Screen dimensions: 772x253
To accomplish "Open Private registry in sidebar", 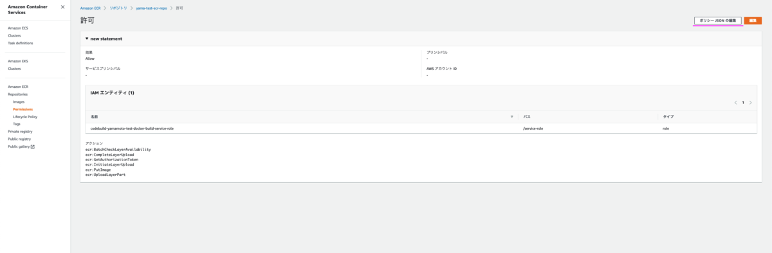I will pyautogui.click(x=20, y=132).
